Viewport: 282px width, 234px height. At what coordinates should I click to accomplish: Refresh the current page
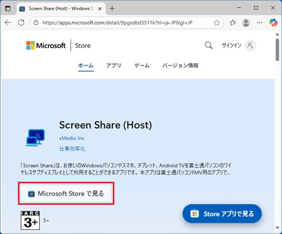pyautogui.click(x=21, y=23)
